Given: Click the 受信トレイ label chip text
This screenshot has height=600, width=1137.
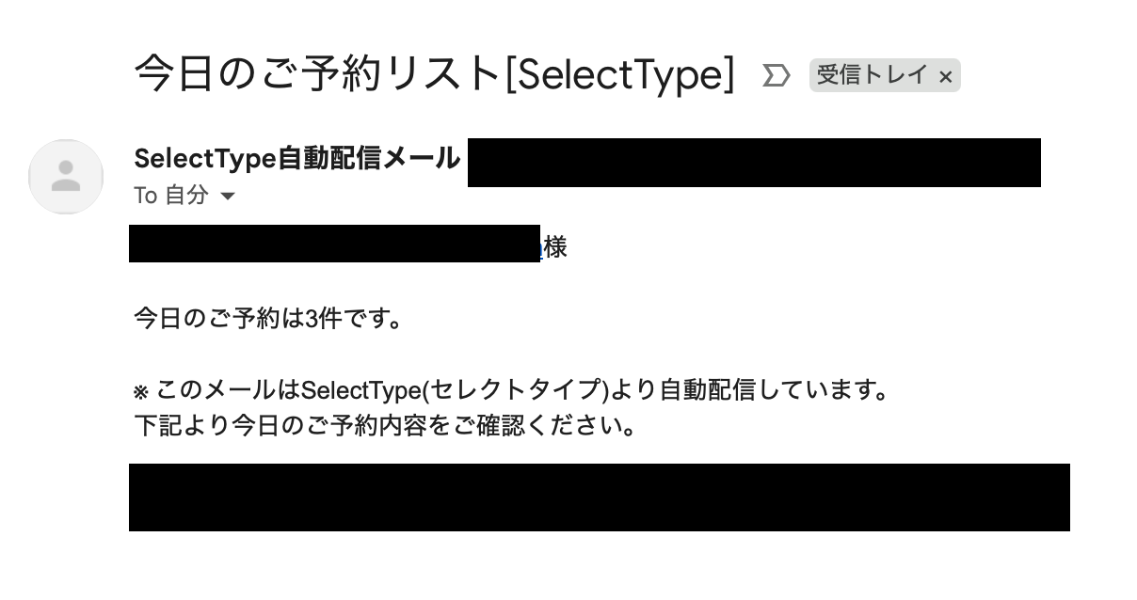Looking at the screenshot, I should click(x=872, y=75).
